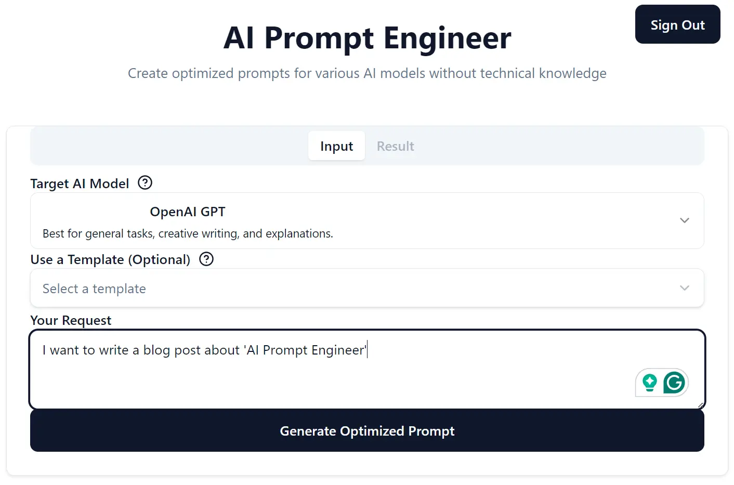
Task: Switch to the Result tab
Action: coord(395,146)
